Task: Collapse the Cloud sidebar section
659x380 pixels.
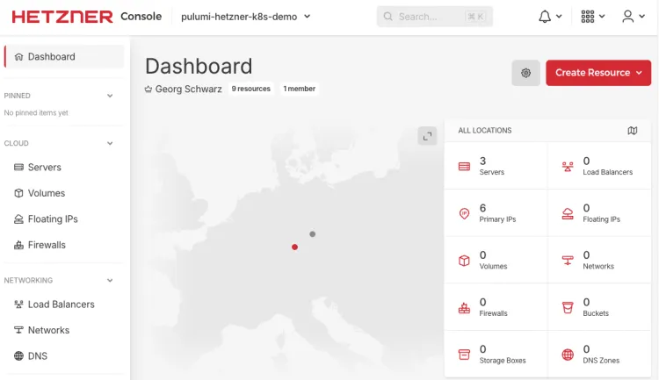Action: [110, 143]
